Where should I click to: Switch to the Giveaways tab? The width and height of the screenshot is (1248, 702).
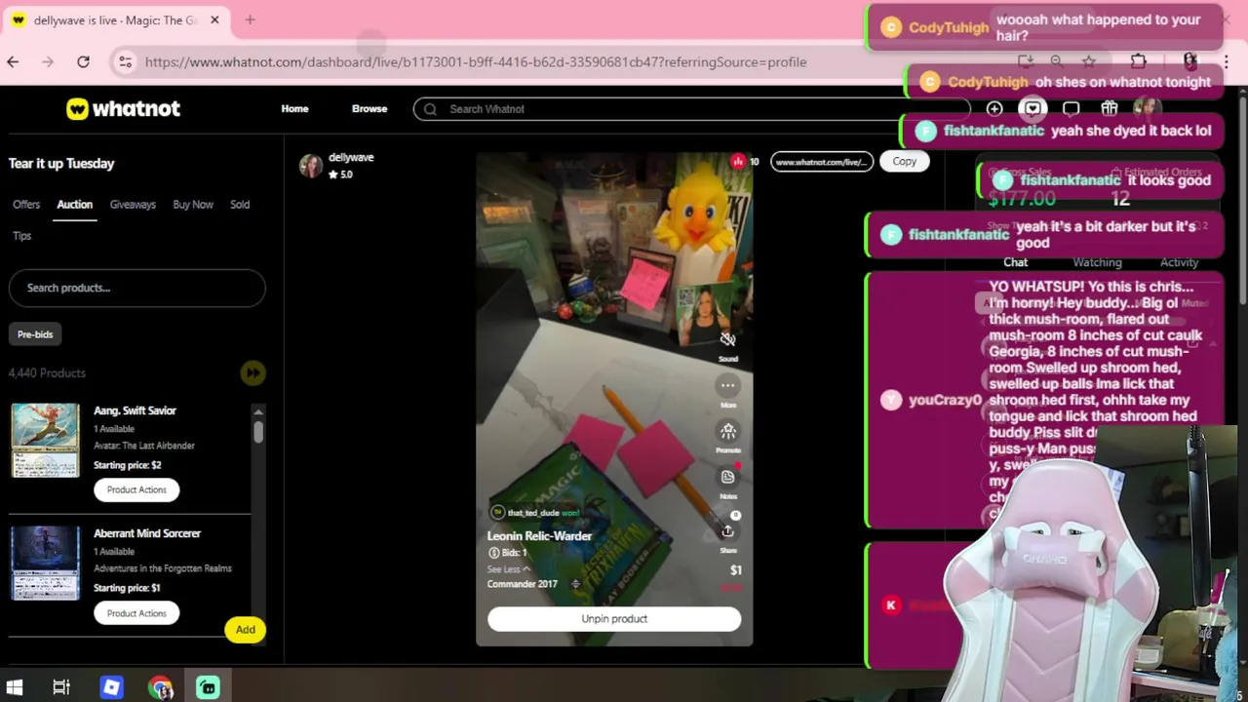(x=133, y=205)
